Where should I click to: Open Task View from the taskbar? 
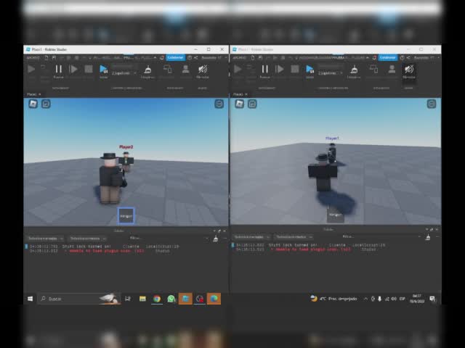[128, 299]
